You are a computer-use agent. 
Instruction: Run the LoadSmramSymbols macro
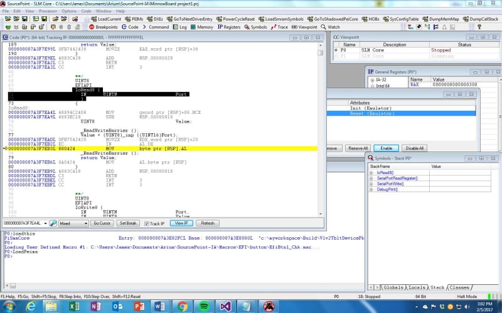pos(280,19)
